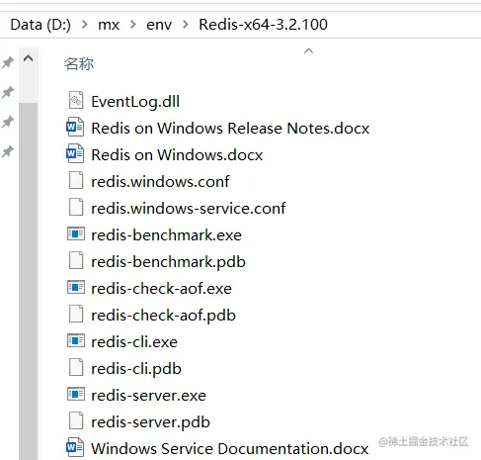Open the breadcrumb chevron after mx
The image size is (481, 460).
coord(133,24)
